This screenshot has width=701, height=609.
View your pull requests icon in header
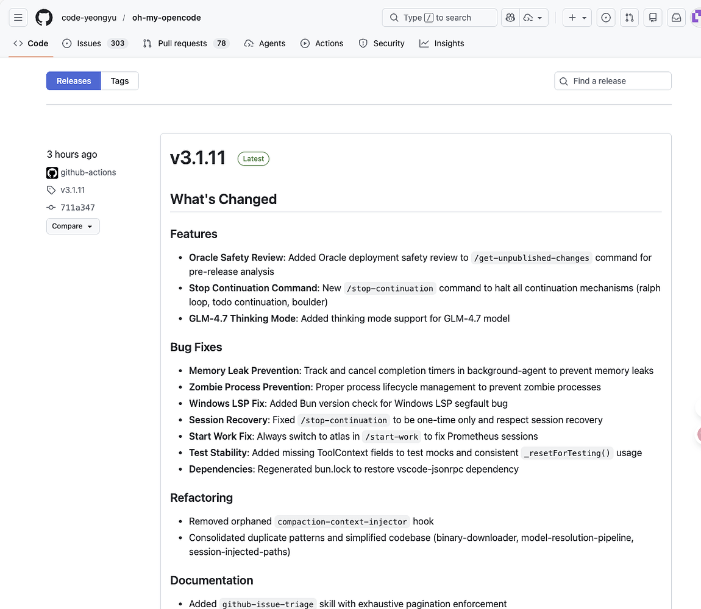[x=630, y=18]
